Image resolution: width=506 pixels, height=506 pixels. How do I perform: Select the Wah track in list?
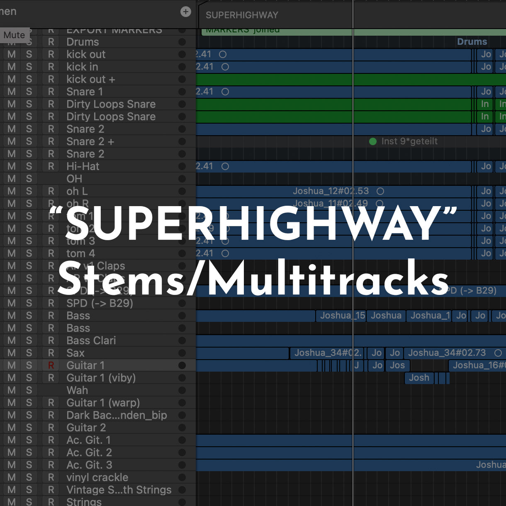tap(77, 390)
